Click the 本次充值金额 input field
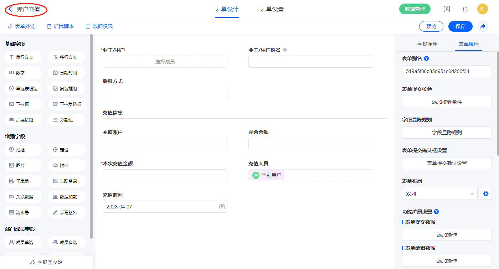The width and height of the screenshot is (499, 269). pyautogui.click(x=165, y=175)
